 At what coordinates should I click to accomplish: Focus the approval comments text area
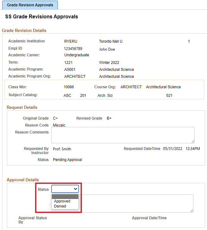click(x=136, y=203)
